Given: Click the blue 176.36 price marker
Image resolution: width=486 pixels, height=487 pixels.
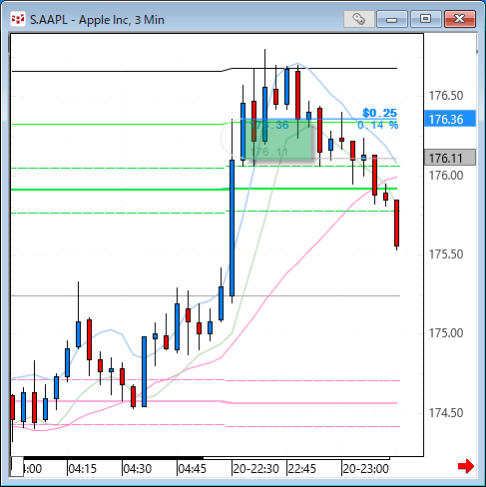Looking at the screenshot, I should (450, 119).
